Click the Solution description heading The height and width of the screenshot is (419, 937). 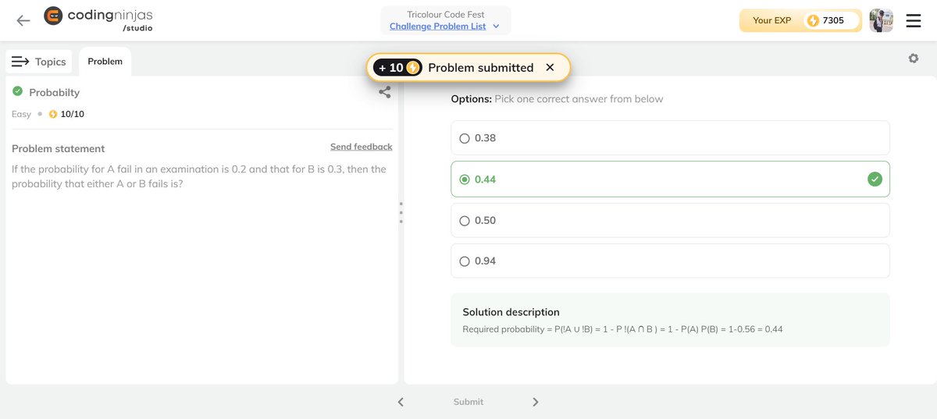[511, 312]
